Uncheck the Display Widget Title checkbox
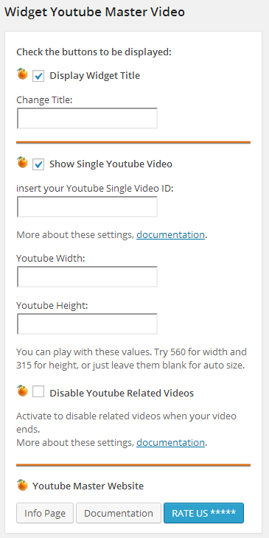 point(38,76)
